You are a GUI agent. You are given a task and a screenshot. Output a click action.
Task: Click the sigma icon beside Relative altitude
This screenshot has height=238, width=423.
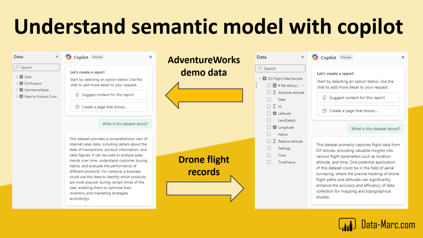274,141
